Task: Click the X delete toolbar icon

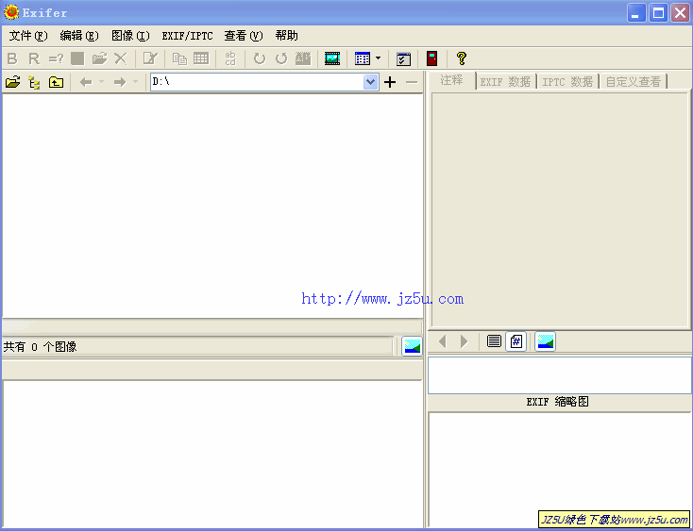Action: 120,58
